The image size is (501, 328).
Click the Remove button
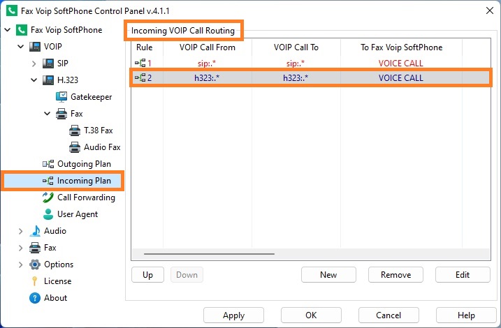pos(395,275)
